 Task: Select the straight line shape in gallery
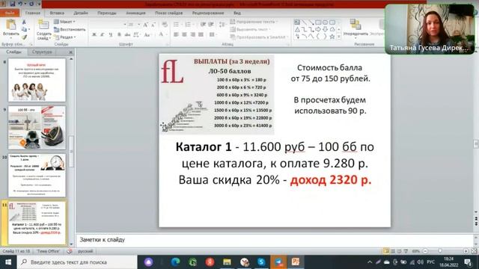pyautogui.click(x=305, y=22)
